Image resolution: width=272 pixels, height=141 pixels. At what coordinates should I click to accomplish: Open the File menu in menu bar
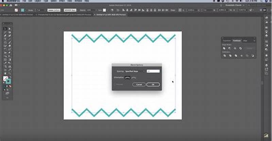tap(24, 1)
